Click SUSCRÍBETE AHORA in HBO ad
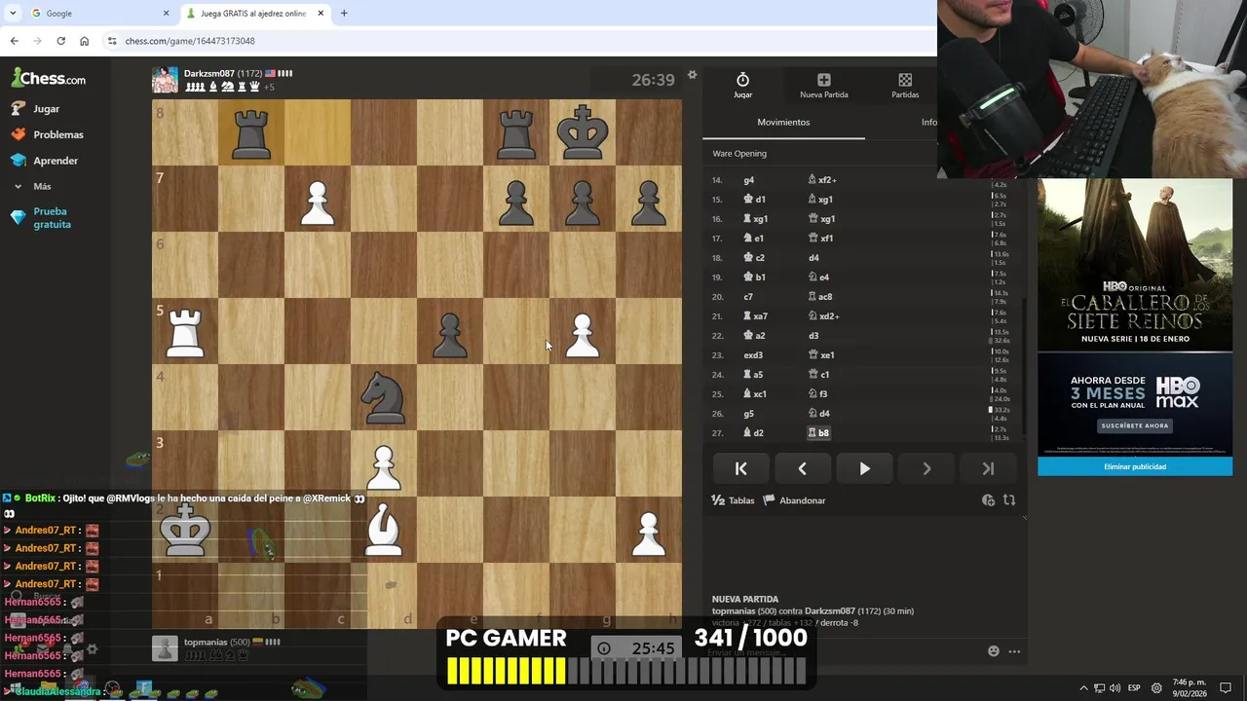The image size is (1247, 701). pyautogui.click(x=1135, y=425)
